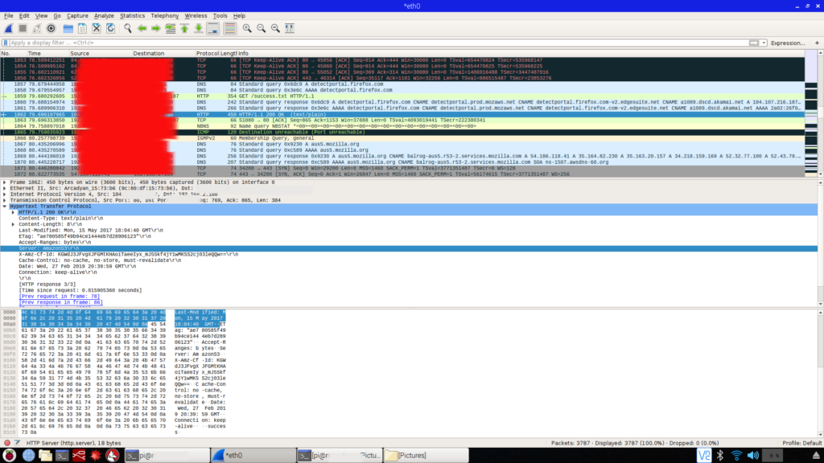Open the Statistics menu

(133, 15)
